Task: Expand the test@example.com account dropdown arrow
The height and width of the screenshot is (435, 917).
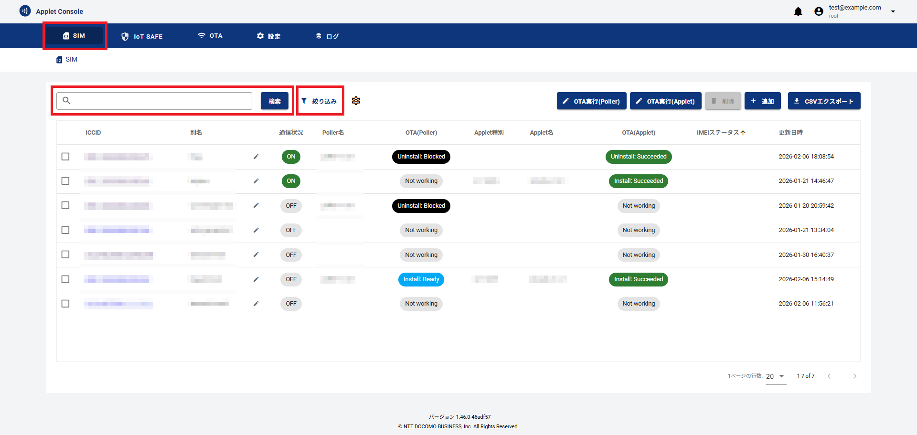Action: pyautogui.click(x=893, y=11)
